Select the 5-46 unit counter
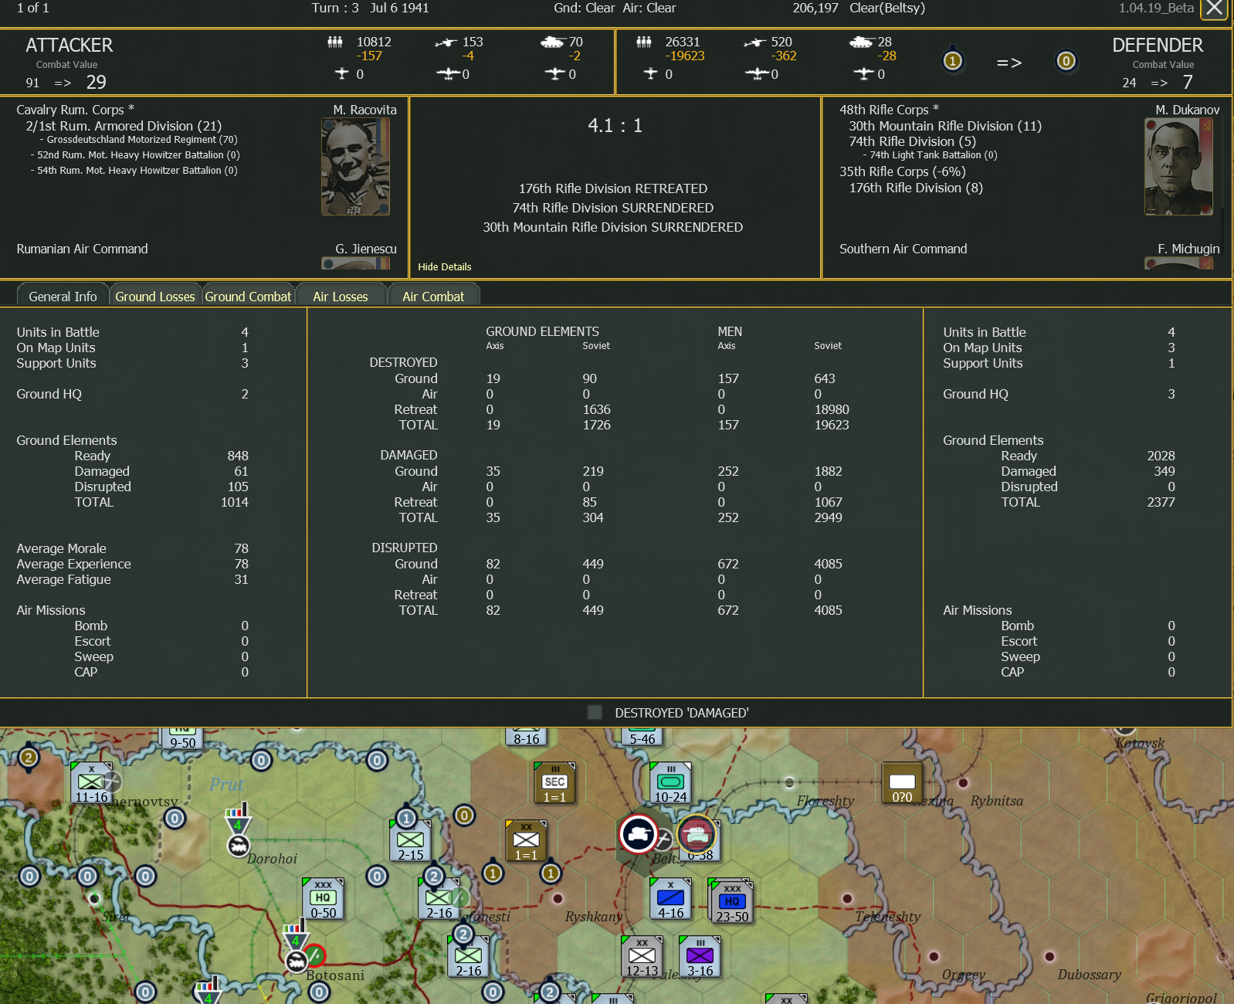Screen dimensions: 1234x1004 pos(642,737)
